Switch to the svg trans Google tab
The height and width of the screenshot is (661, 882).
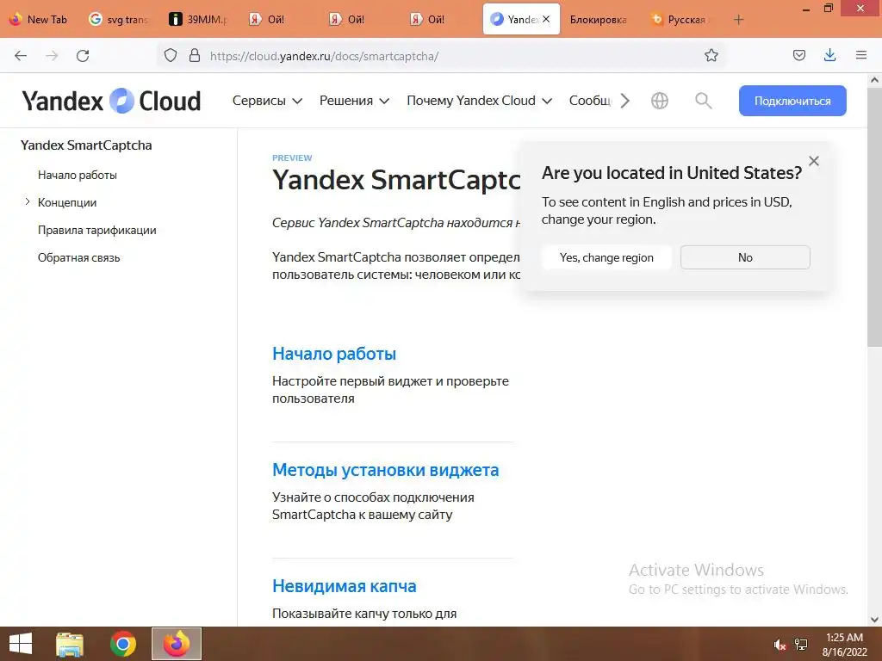click(119, 20)
